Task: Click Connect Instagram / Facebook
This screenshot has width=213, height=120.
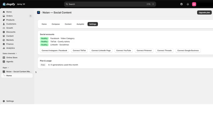Action: pyautogui.click(x=54, y=50)
